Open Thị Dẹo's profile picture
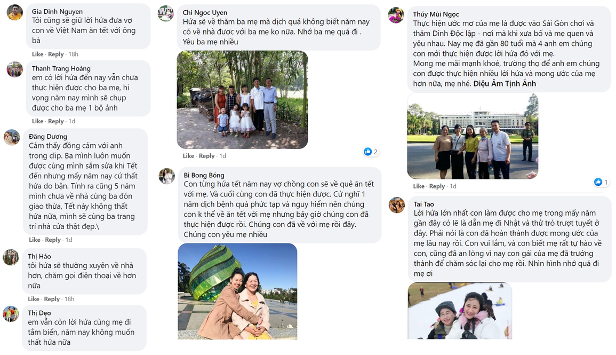Screen dimensions: 616x355 tap(11, 314)
